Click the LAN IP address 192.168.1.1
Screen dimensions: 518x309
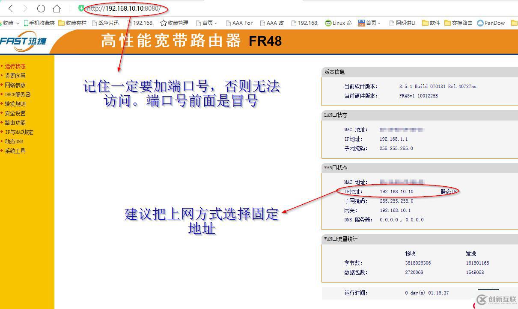[393, 139]
